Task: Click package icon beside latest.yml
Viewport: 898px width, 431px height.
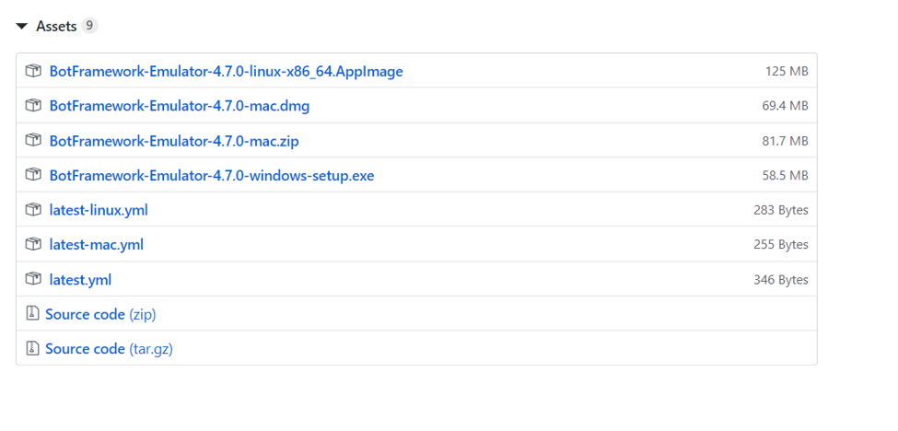Action: click(34, 279)
